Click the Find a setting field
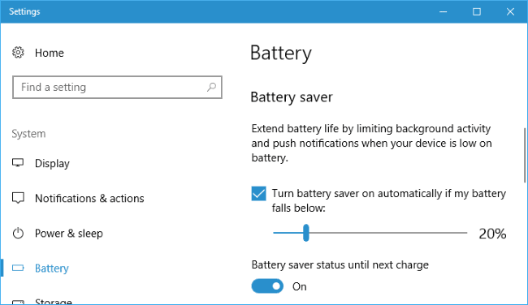Viewport: 528px width, 305px height. (117, 87)
